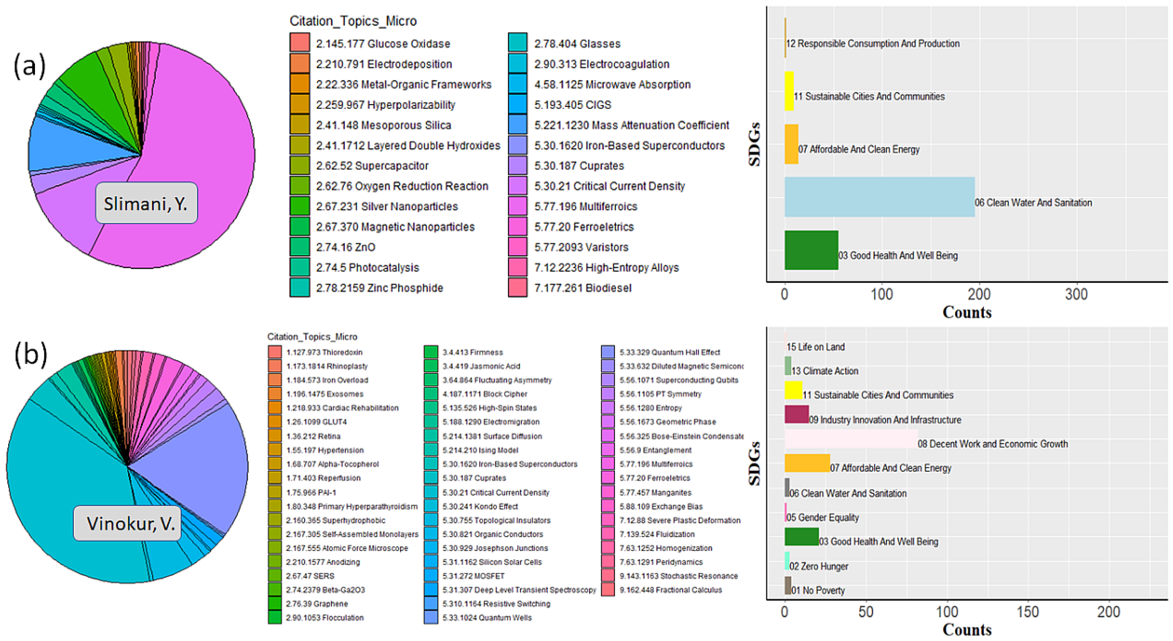Click the Vinokur, V. pie chart label

pos(127,523)
